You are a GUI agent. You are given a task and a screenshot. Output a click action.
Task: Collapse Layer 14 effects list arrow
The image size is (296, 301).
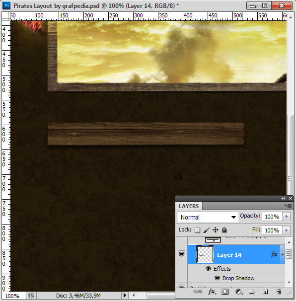tap(282, 254)
